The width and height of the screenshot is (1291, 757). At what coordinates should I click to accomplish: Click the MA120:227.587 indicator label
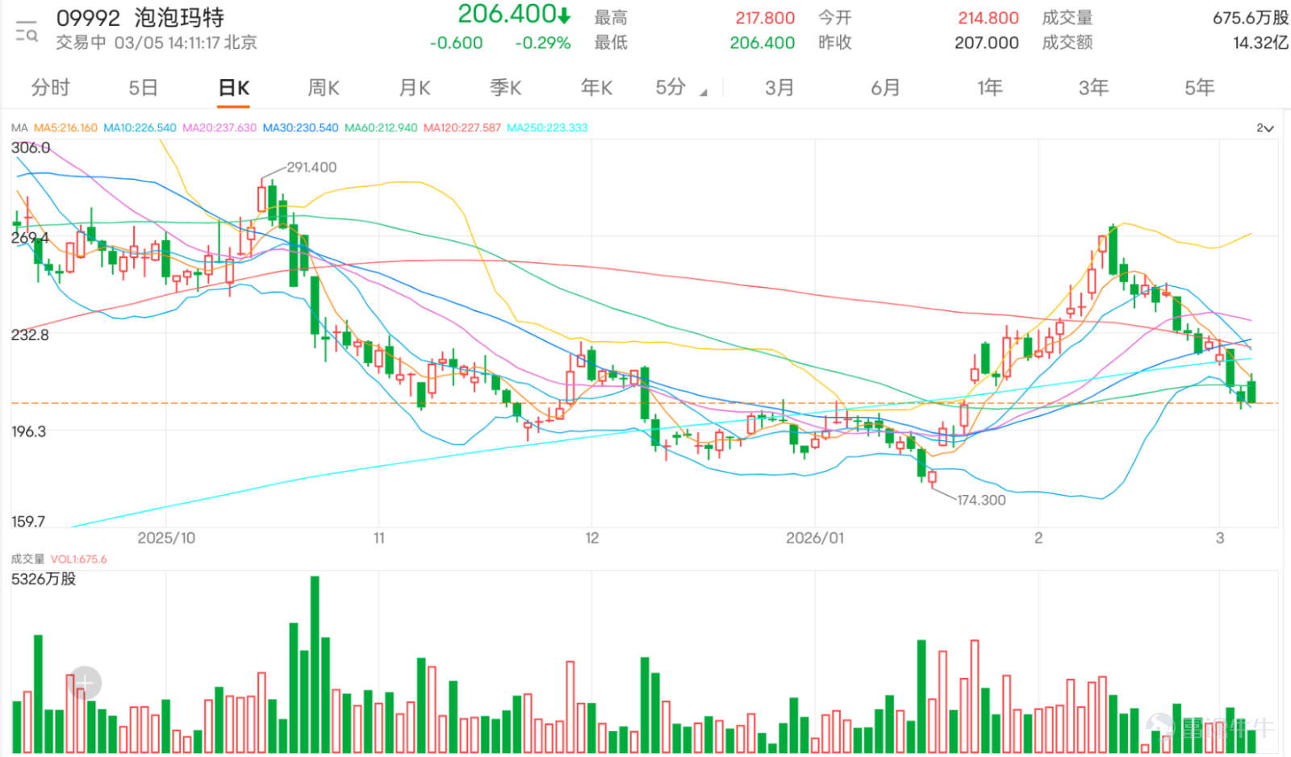pyautogui.click(x=462, y=127)
